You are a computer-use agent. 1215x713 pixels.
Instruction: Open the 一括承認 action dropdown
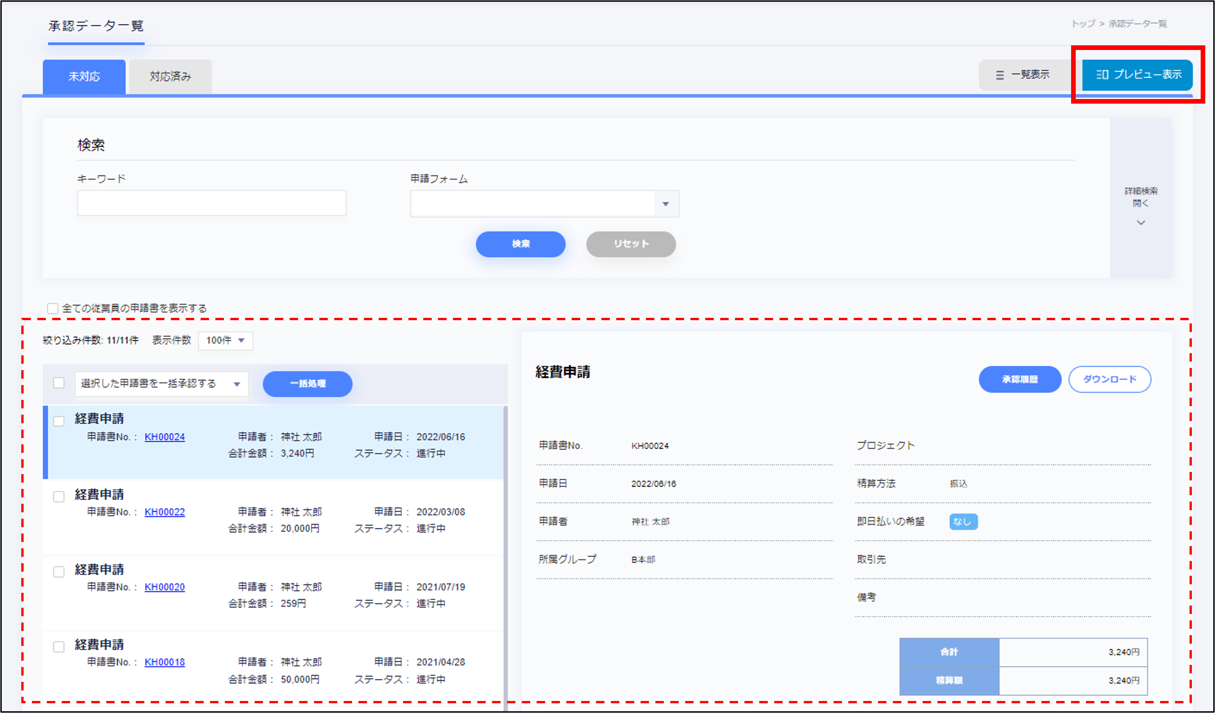161,384
